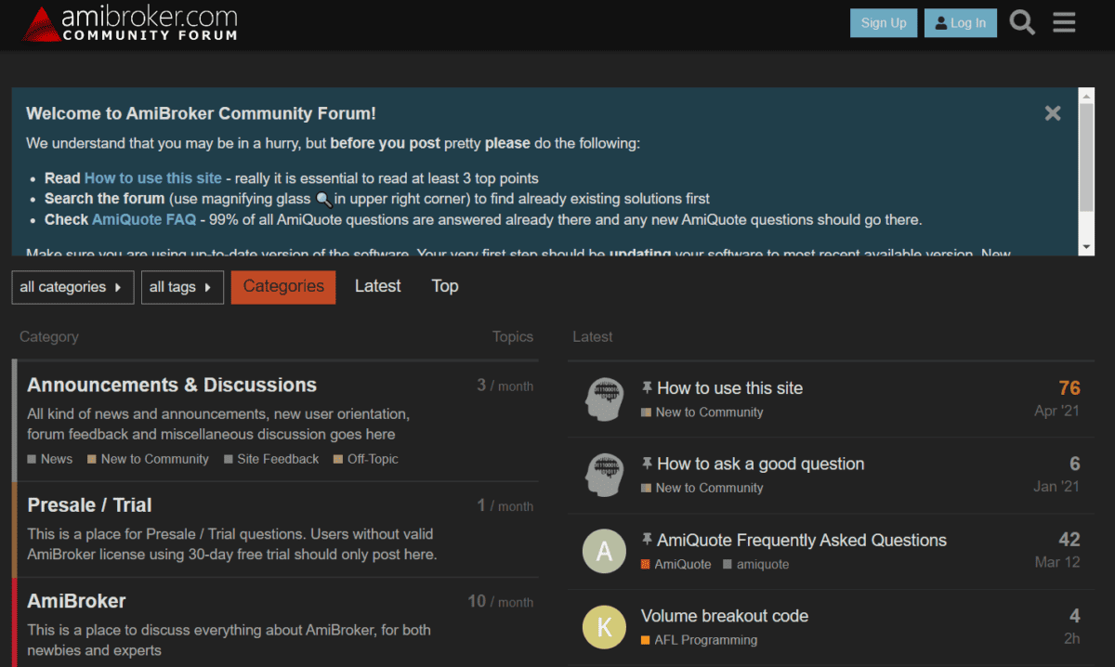Open the forum search
Viewport: 1115px width, 667px height.
click(1021, 22)
